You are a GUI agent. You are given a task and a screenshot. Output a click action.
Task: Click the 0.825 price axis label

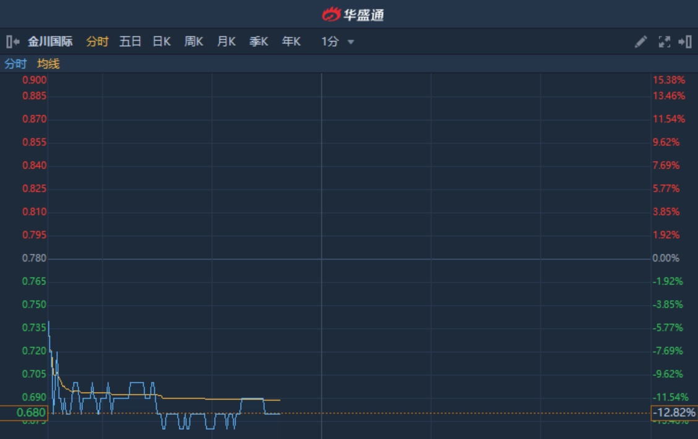point(34,189)
